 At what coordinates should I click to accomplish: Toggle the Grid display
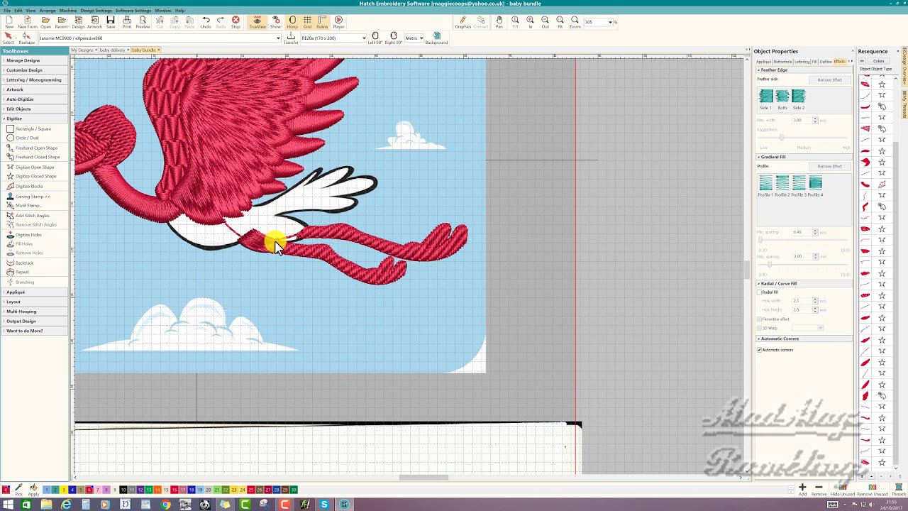pos(307,21)
